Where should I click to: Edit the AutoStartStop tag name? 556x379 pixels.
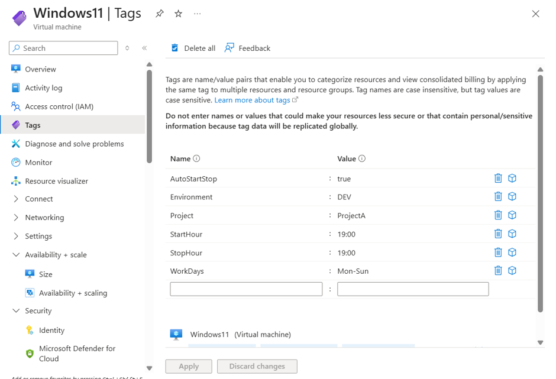(193, 179)
